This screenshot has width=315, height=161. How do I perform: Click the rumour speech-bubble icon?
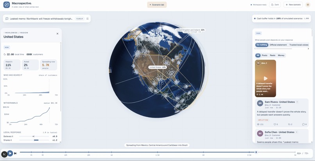pyautogui.click(x=7, y=19)
